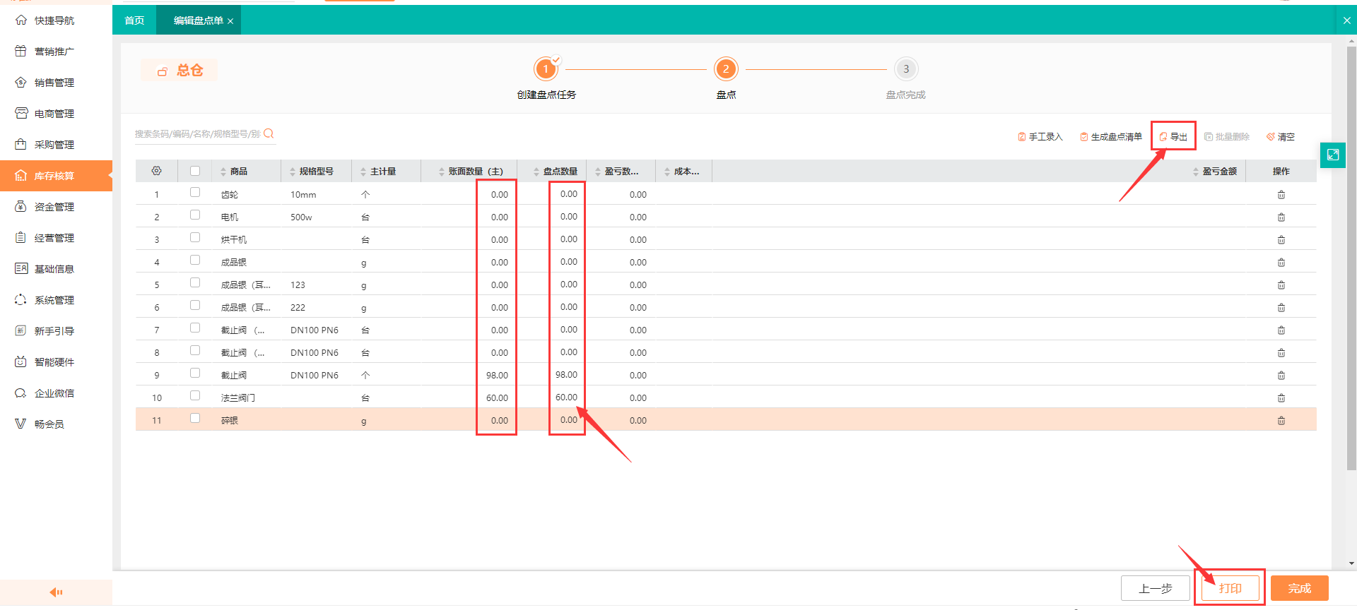1357x610 pixels.
Task: Delete row 1 using its trash icon
Action: pyautogui.click(x=1281, y=195)
